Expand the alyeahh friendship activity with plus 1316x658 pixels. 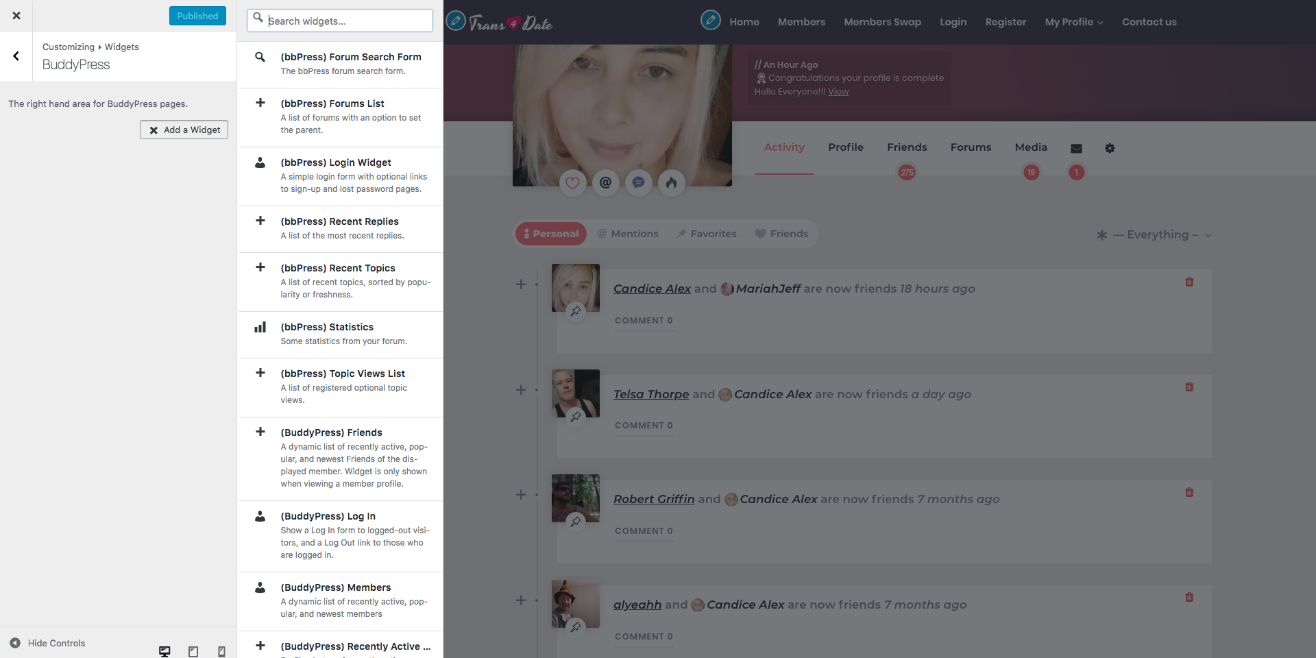click(x=521, y=600)
